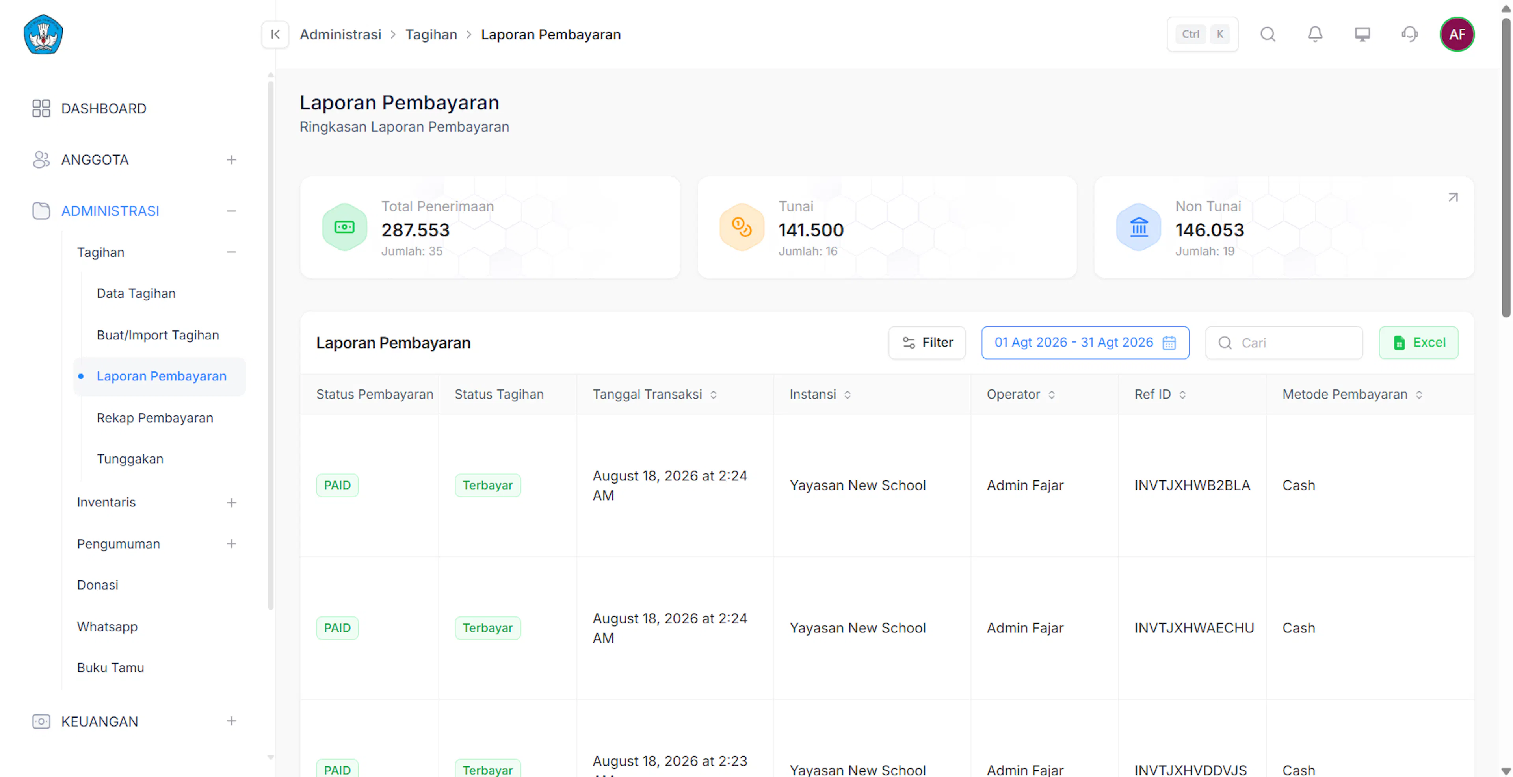Open Buat/Import Tagihan page
The height and width of the screenshot is (777, 1513).
[x=158, y=335]
